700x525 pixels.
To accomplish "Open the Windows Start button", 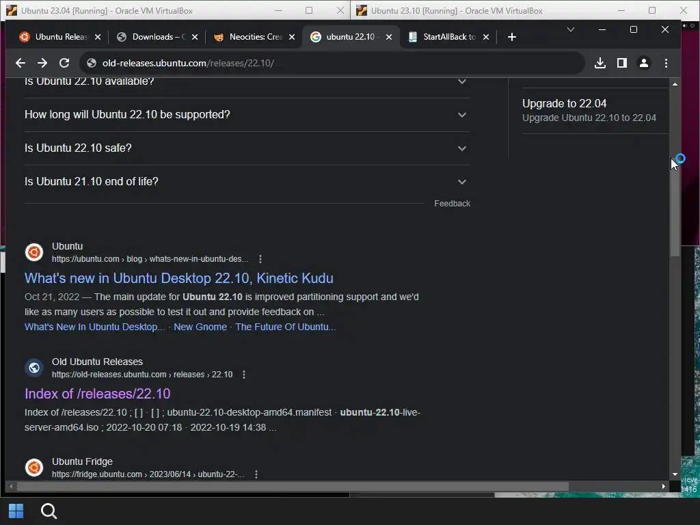I will (x=16, y=511).
